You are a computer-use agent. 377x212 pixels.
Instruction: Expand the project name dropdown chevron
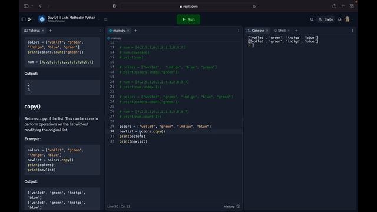[x=98, y=19]
